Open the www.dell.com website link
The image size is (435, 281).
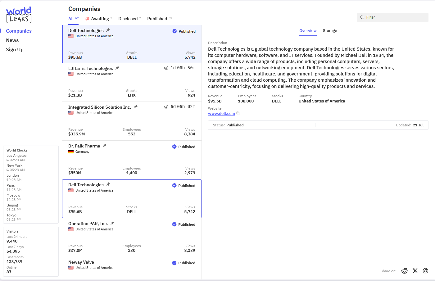[x=221, y=114]
